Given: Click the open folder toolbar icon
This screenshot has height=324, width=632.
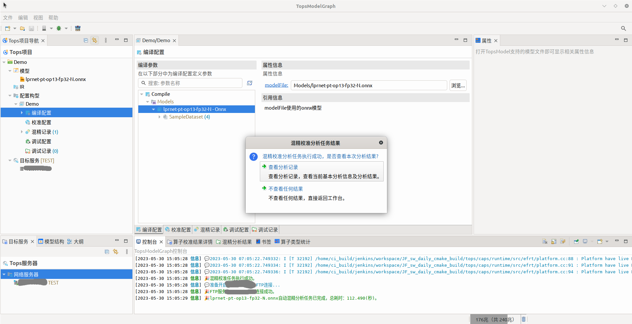Looking at the screenshot, I should tap(22, 28).
